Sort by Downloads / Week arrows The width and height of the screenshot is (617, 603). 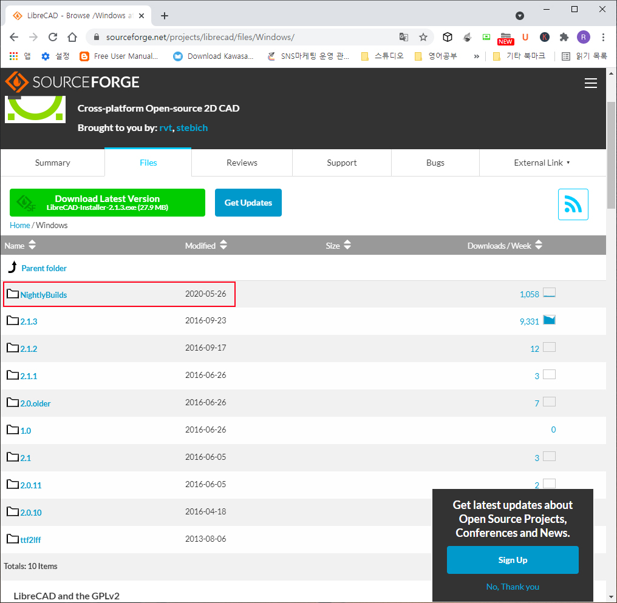click(x=539, y=245)
